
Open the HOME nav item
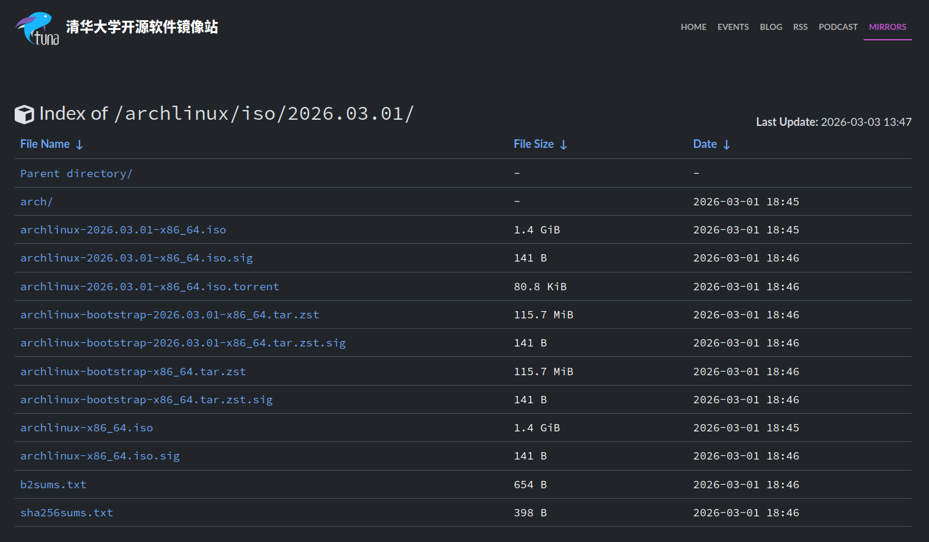(x=694, y=27)
